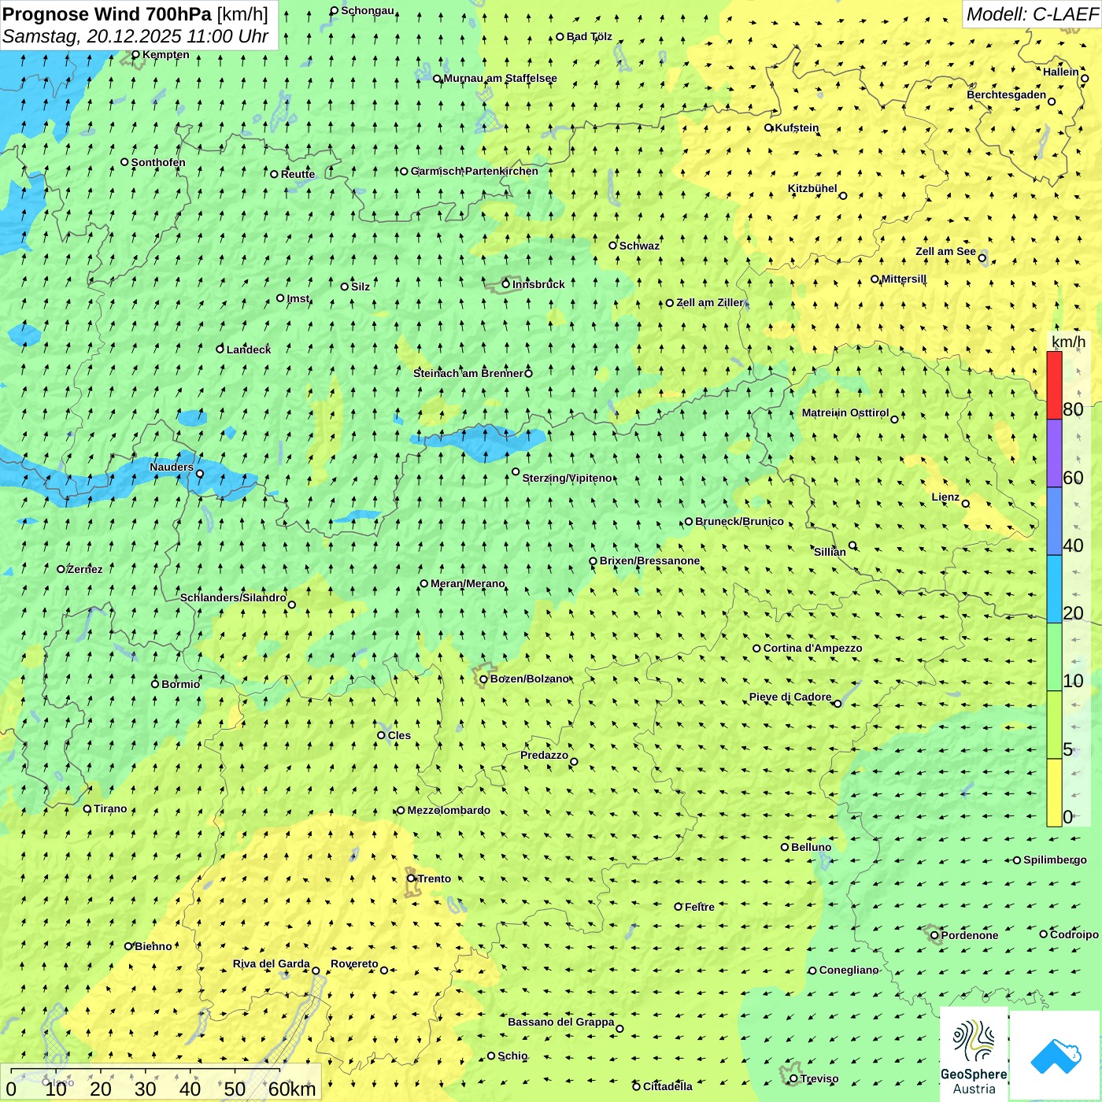Click the Pordenone city marker

[934, 935]
